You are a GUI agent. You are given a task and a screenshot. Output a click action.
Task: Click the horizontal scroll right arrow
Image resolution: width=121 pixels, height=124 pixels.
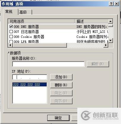(x=106, y=45)
